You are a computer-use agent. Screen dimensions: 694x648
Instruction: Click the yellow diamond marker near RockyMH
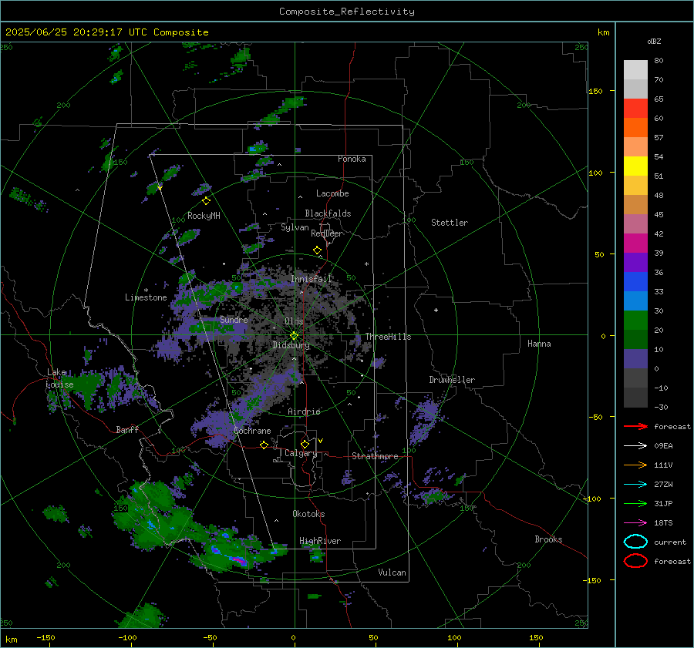point(206,201)
